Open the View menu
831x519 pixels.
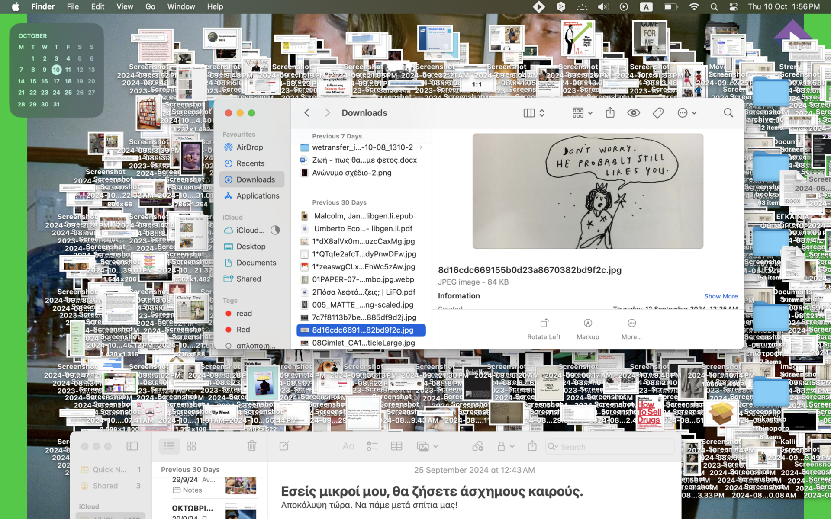[125, 6]
